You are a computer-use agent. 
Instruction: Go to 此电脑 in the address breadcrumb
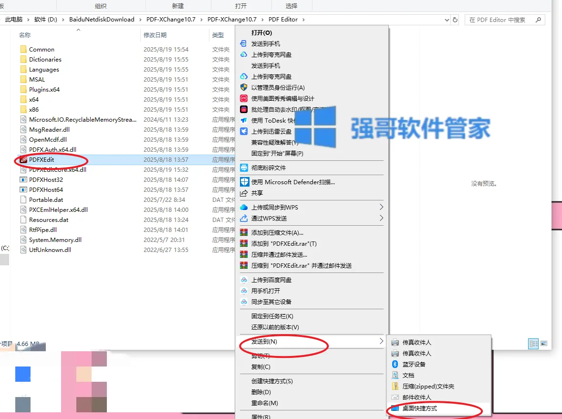point(14,20)
